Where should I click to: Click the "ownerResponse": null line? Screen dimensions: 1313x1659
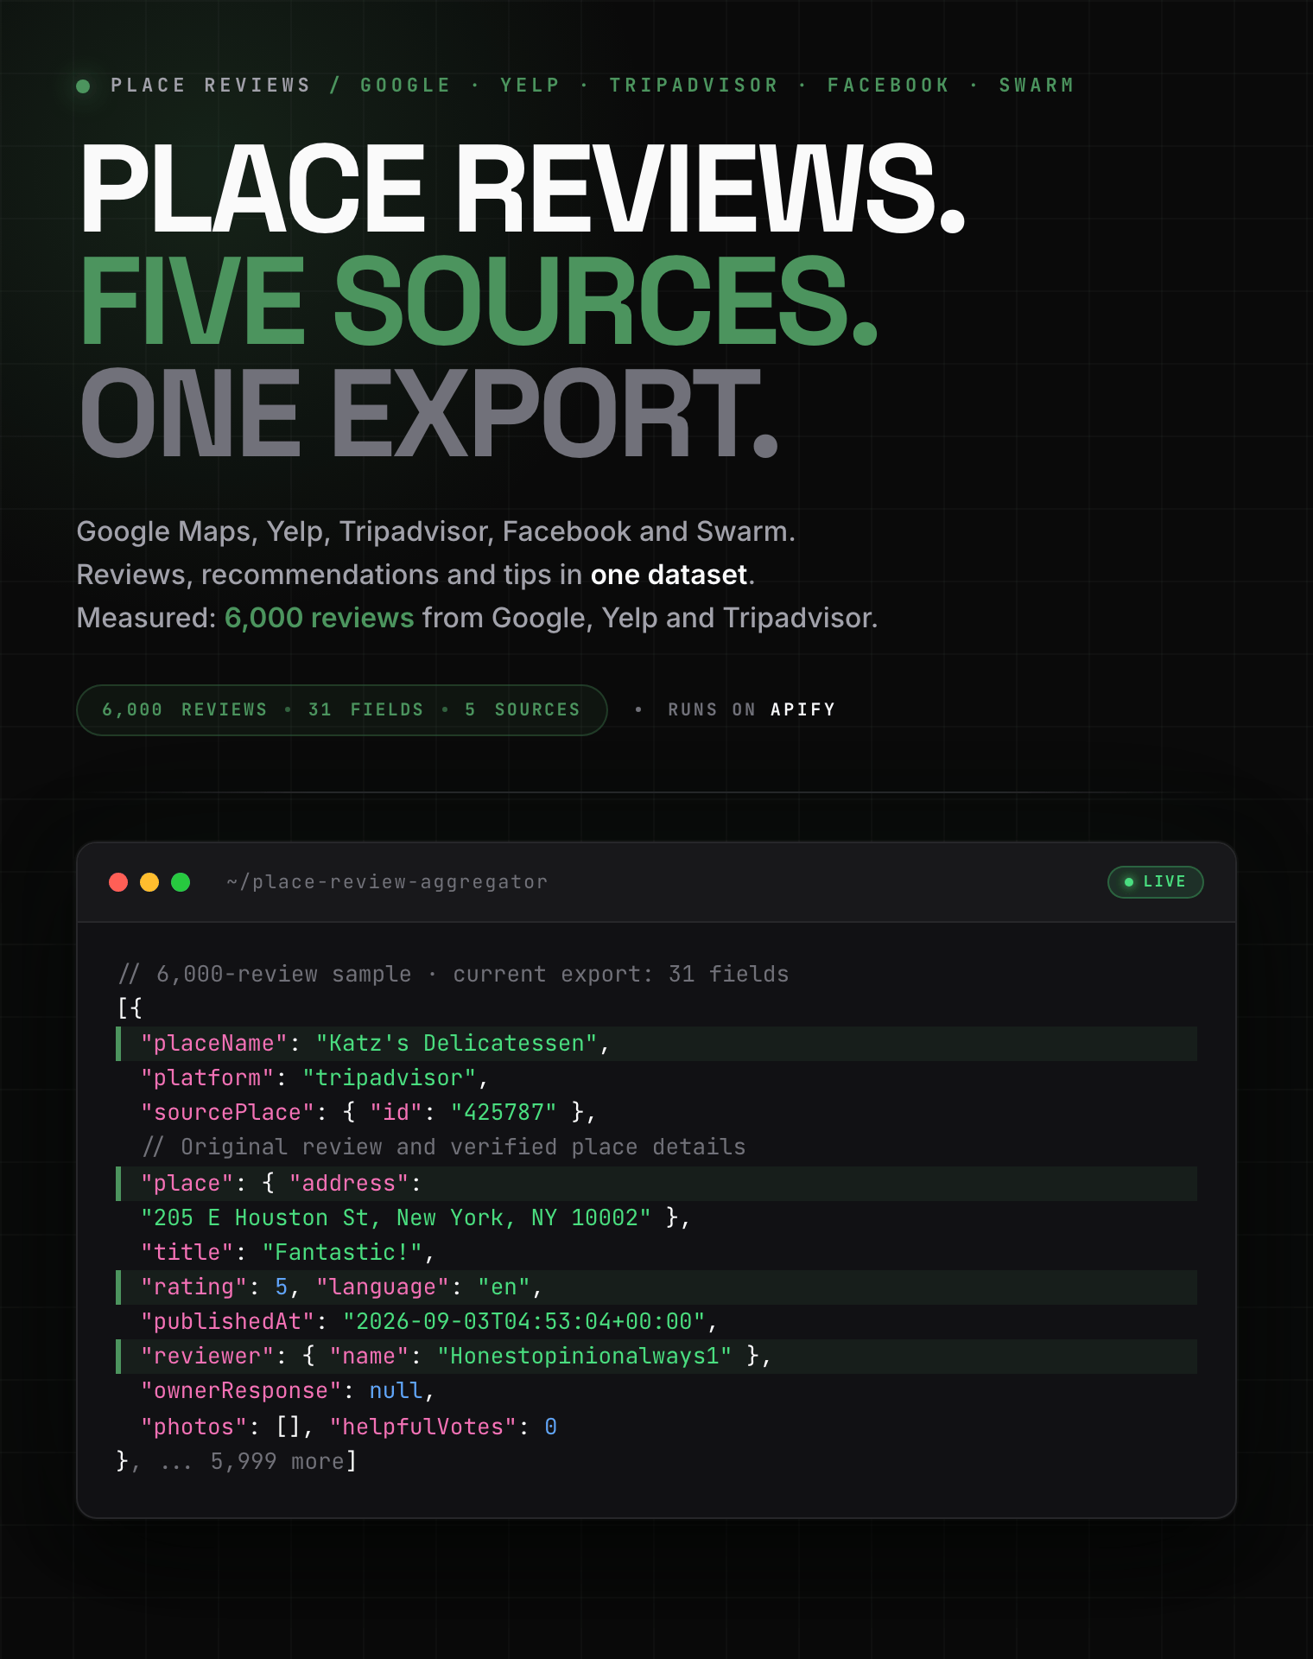pos(288,1391)
